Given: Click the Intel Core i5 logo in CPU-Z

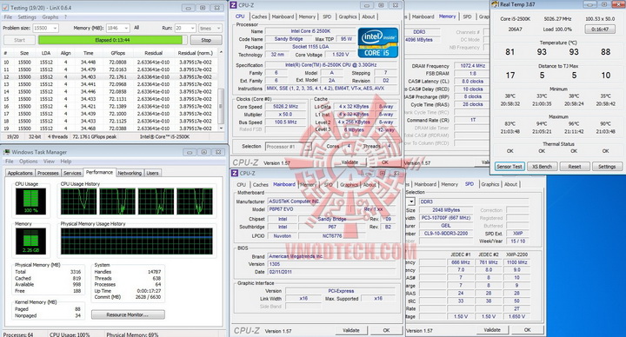Looking at the screenshot, I should pos(377,43).
